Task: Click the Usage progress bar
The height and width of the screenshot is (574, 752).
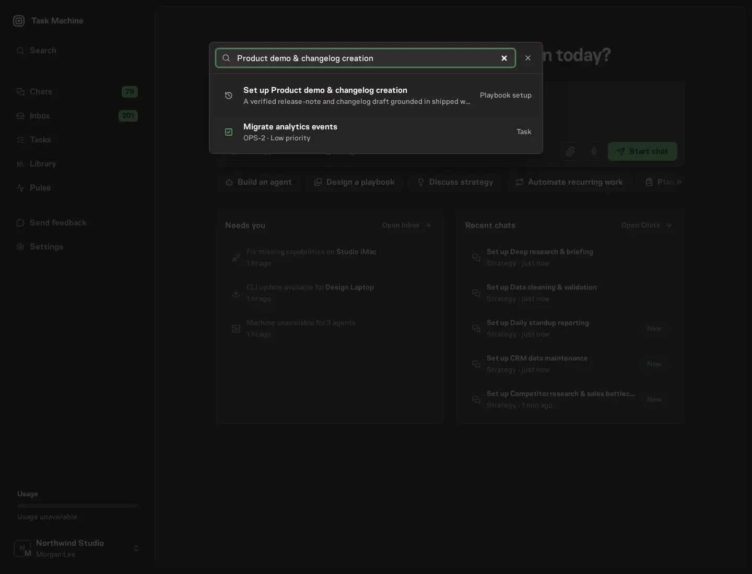Action: point(77,506)
